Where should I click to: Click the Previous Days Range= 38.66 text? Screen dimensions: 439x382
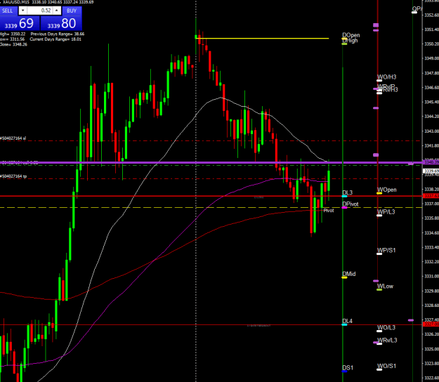(x=58, y=34)
